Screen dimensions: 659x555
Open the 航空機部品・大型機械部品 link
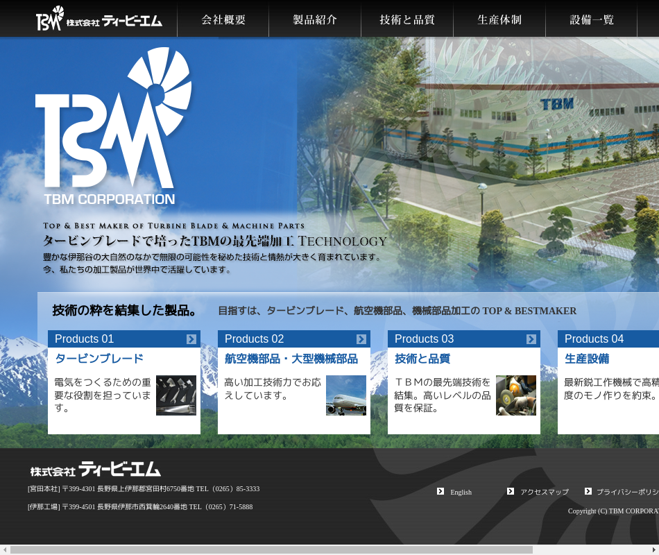coord(291,359)
